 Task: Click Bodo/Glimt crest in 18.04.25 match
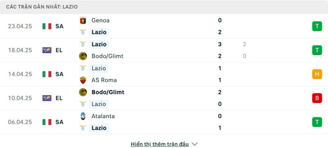83,56
